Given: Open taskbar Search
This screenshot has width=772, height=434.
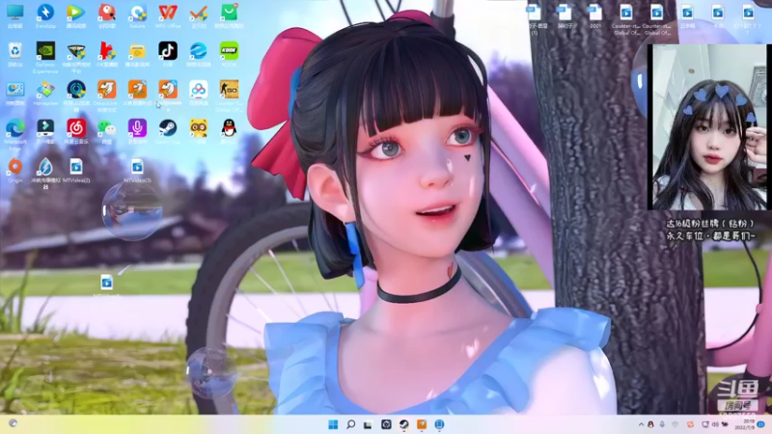Looking at the screenshot, I should coord(350,424).
